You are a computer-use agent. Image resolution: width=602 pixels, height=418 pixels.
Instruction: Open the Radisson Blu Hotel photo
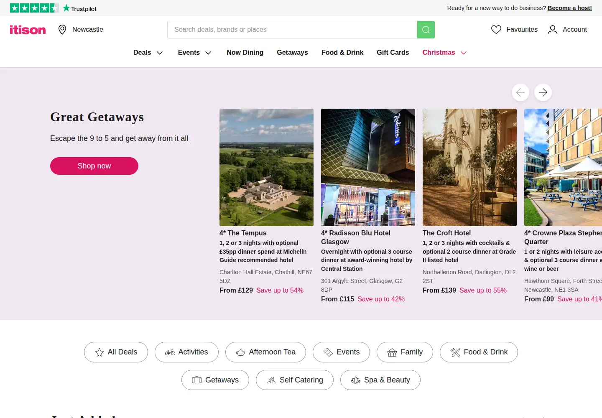click(x=368, y=167)
